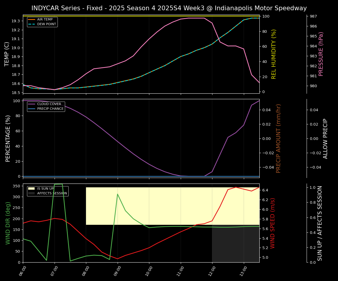
Task: Click the 350 wind direction tick label
Action: click(x=17, y=186)
